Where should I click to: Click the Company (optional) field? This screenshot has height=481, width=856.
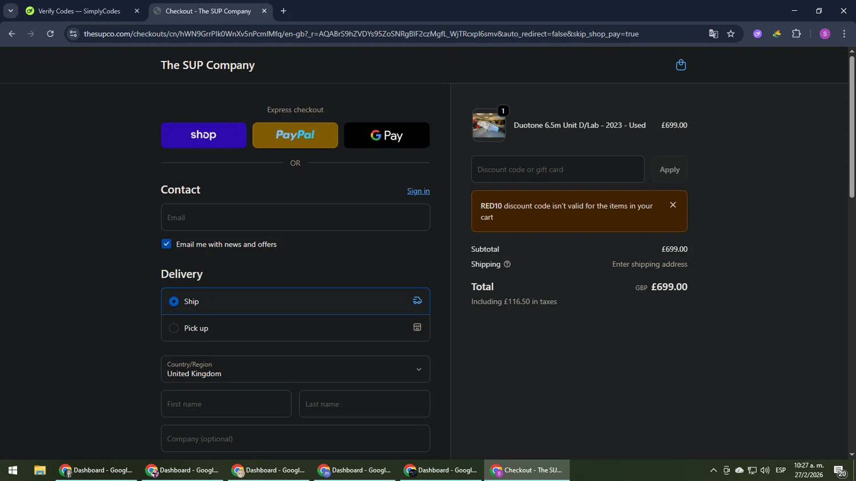point(295,438)
